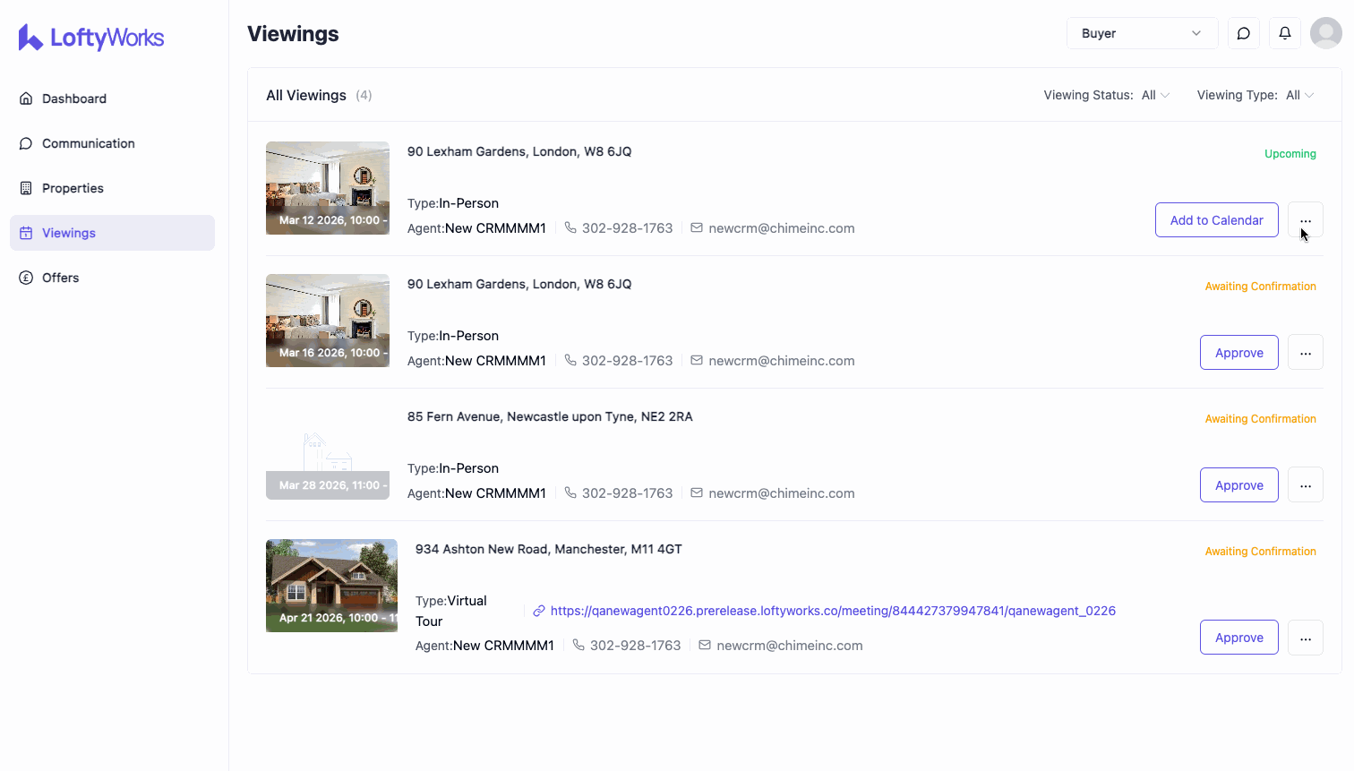Screen dimensions: 1354x771
Task: Click the notifications bell icon
Action: click(x=1284, y=33)
